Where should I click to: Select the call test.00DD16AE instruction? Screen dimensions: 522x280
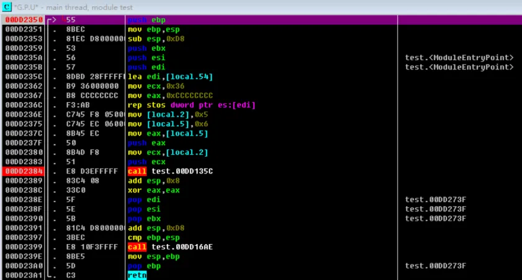[170, 246]
